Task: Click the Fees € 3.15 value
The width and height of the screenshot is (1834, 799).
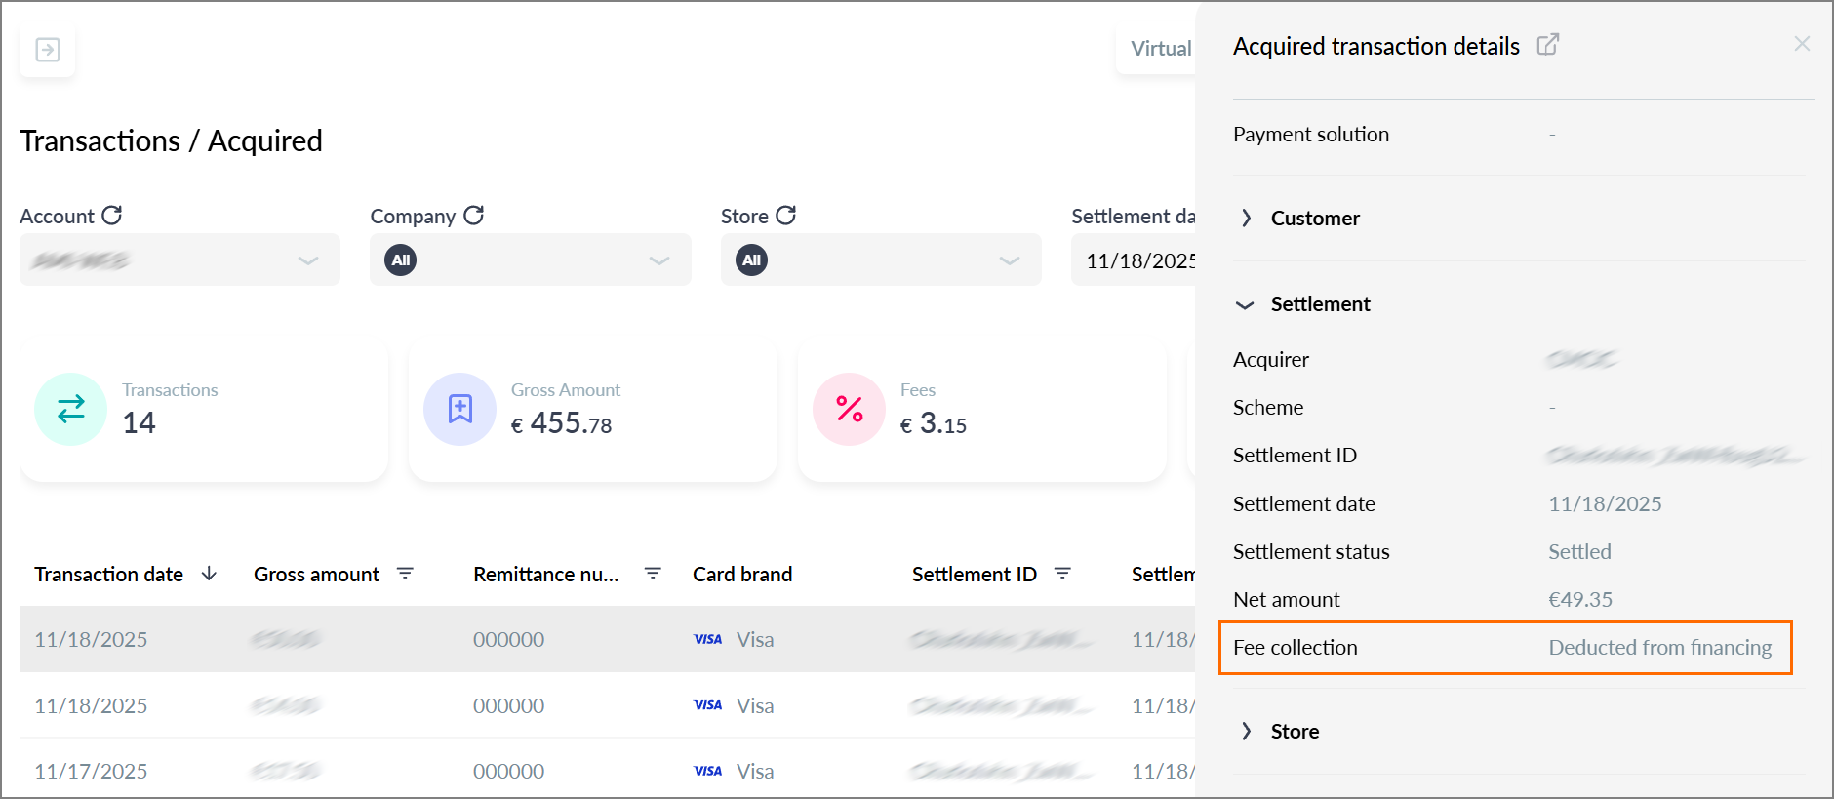Action: coord(934,424)
